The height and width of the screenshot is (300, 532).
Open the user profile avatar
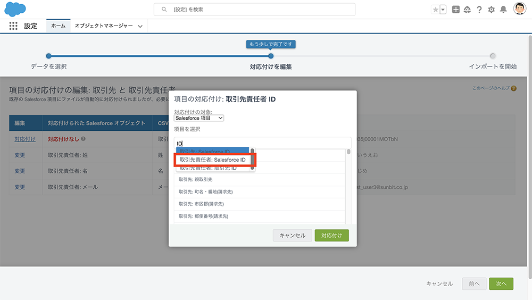519,9
